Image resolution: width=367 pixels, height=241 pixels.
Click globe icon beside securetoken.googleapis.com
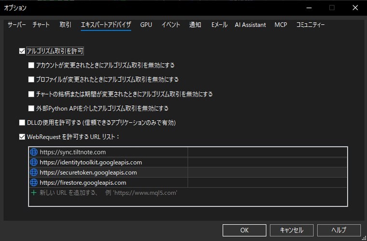point(34,172)
